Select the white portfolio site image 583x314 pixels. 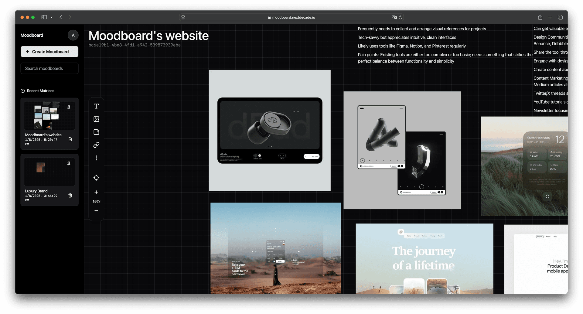tap(536, 259)
